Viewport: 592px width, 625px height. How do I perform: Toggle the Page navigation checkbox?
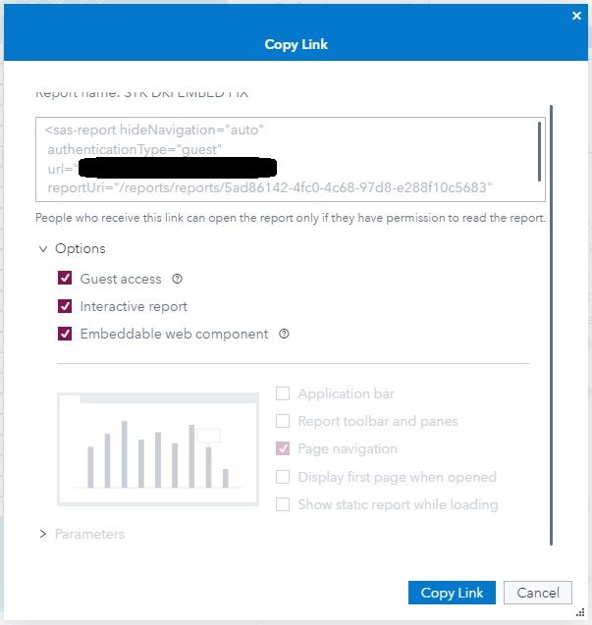tap(283, 448)
